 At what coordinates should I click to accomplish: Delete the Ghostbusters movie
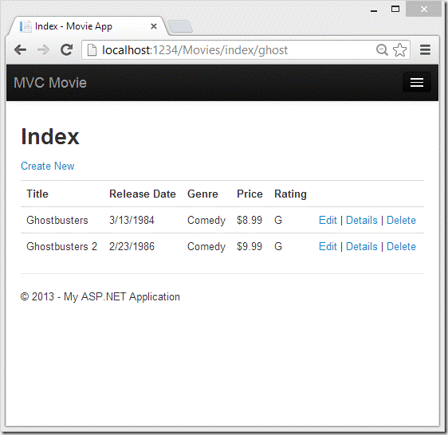[401, 220]
